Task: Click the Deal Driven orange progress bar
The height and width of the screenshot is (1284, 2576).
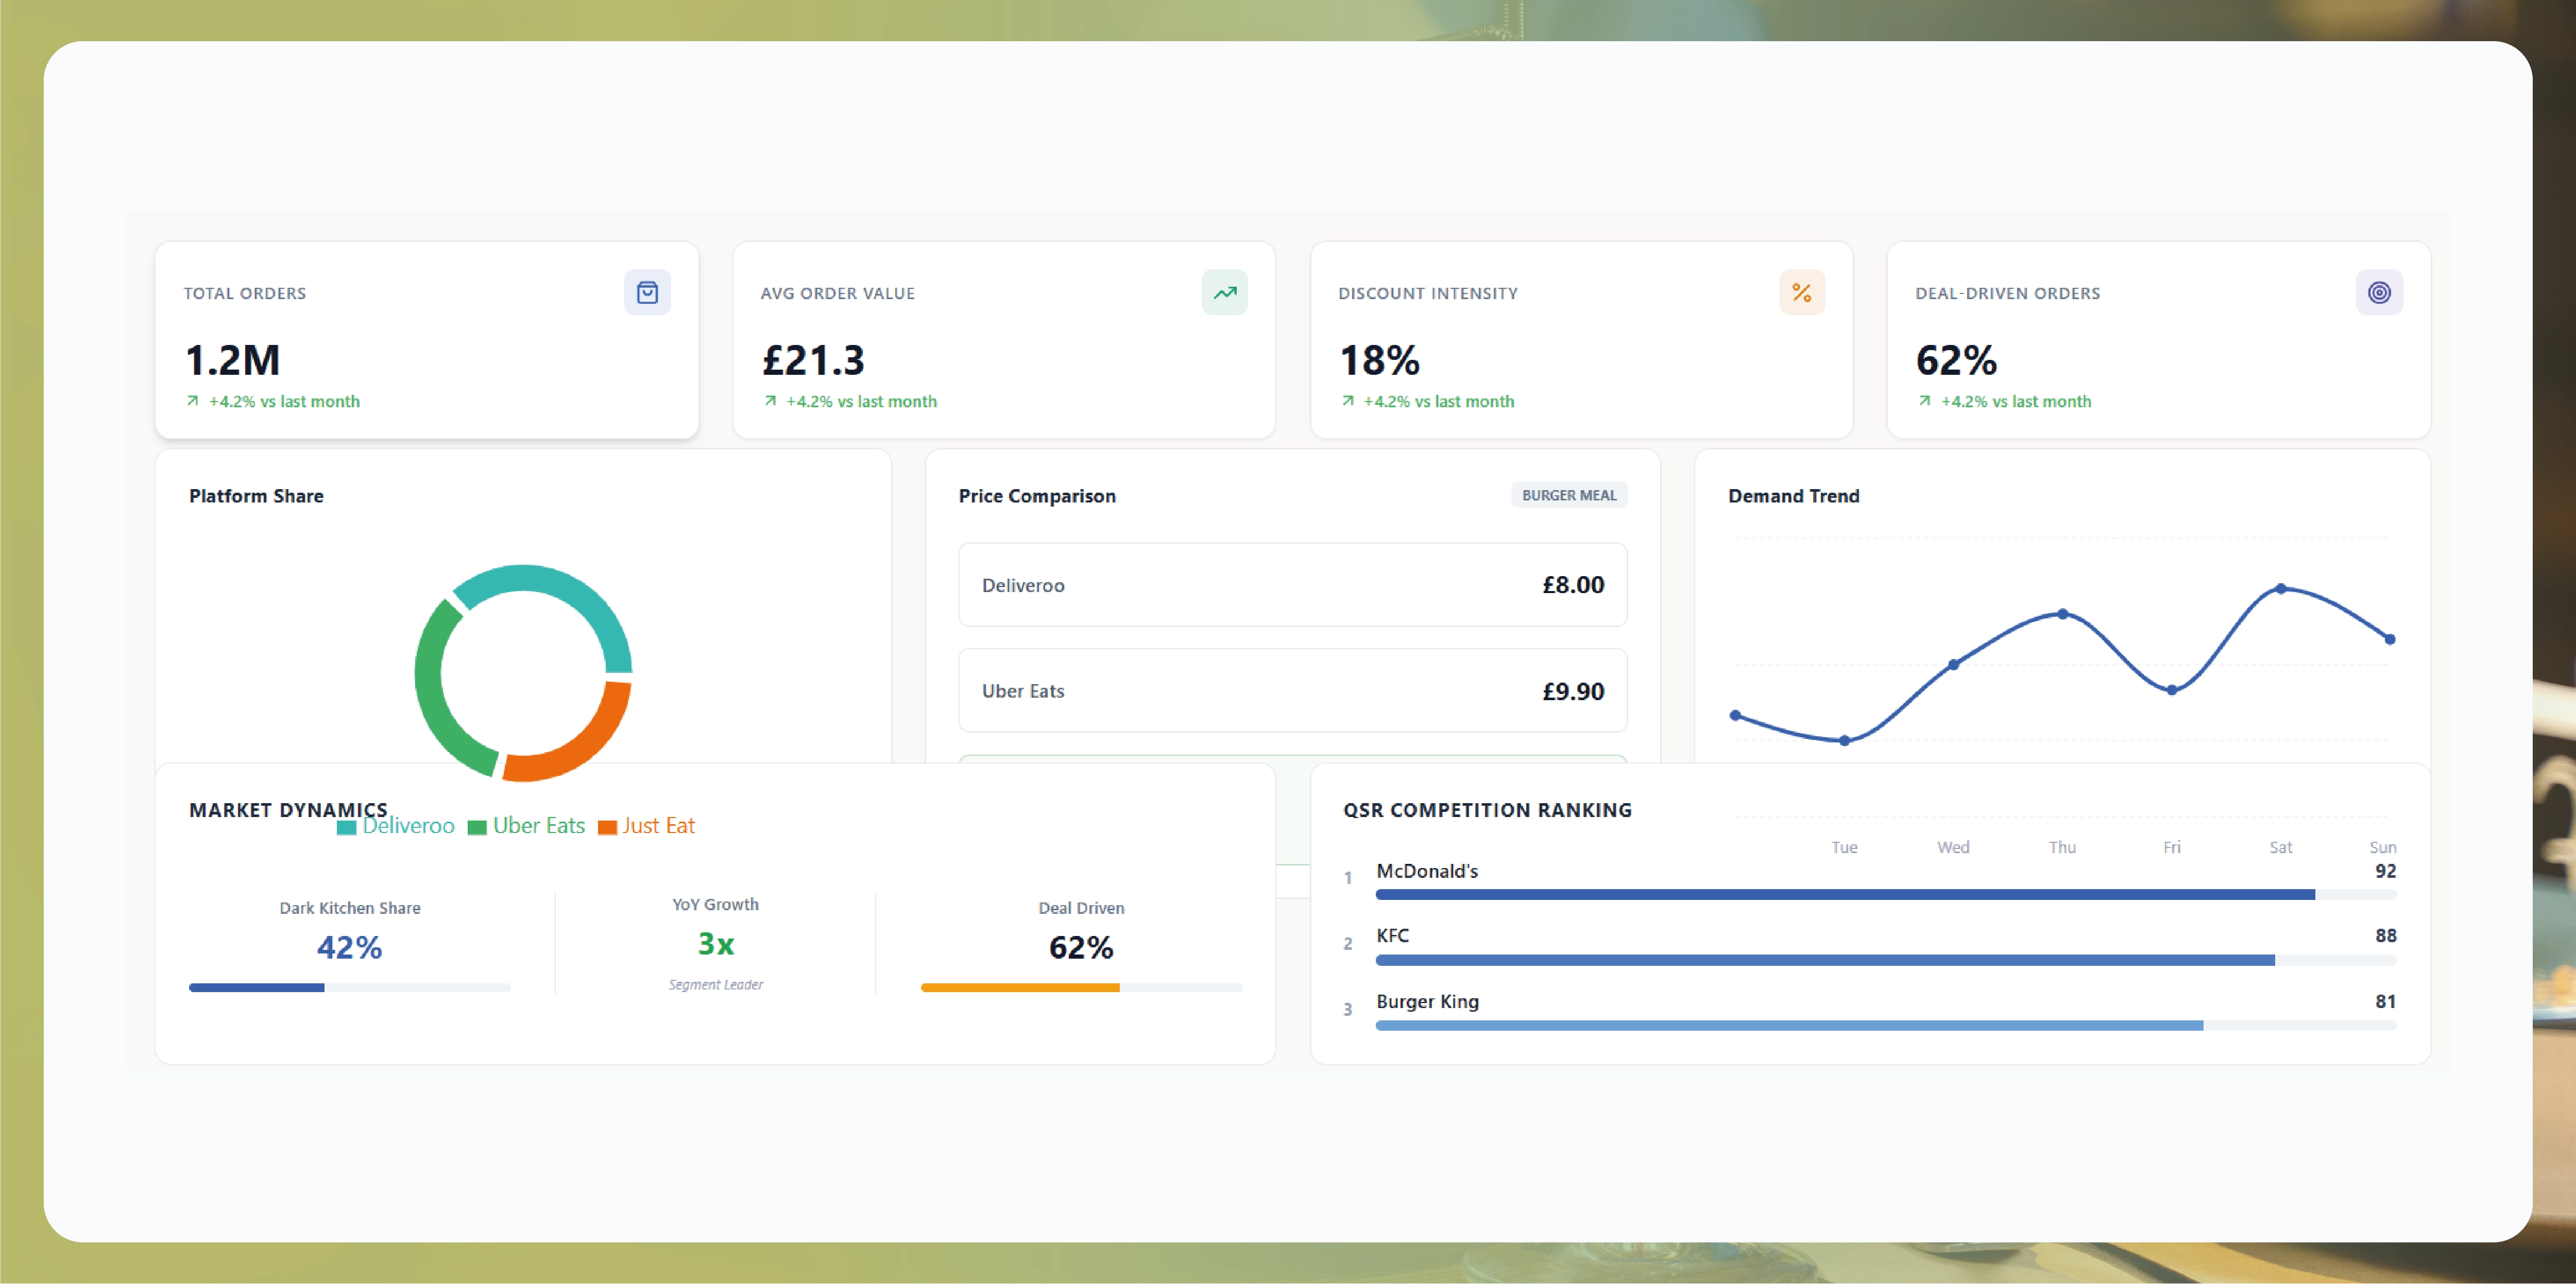Action: pos(1020,987)
